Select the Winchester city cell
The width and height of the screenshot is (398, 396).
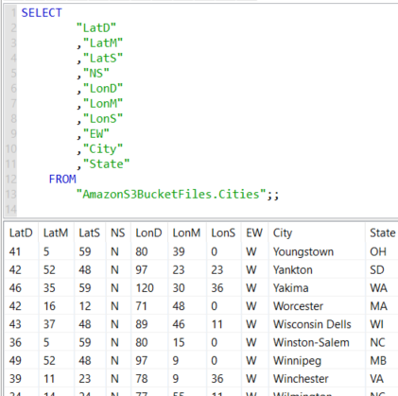tap(301, 379)
